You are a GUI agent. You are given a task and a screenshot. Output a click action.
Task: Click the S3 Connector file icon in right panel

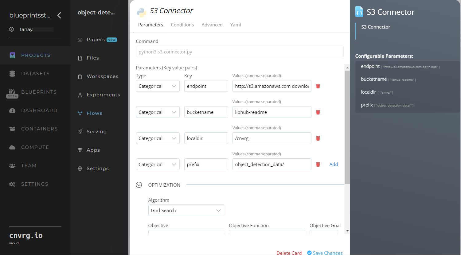pos(359,12)
